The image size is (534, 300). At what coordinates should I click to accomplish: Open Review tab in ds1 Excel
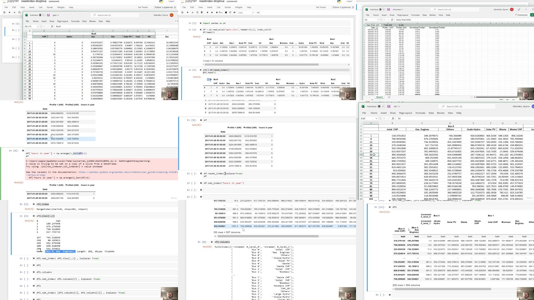click(441, 113)
